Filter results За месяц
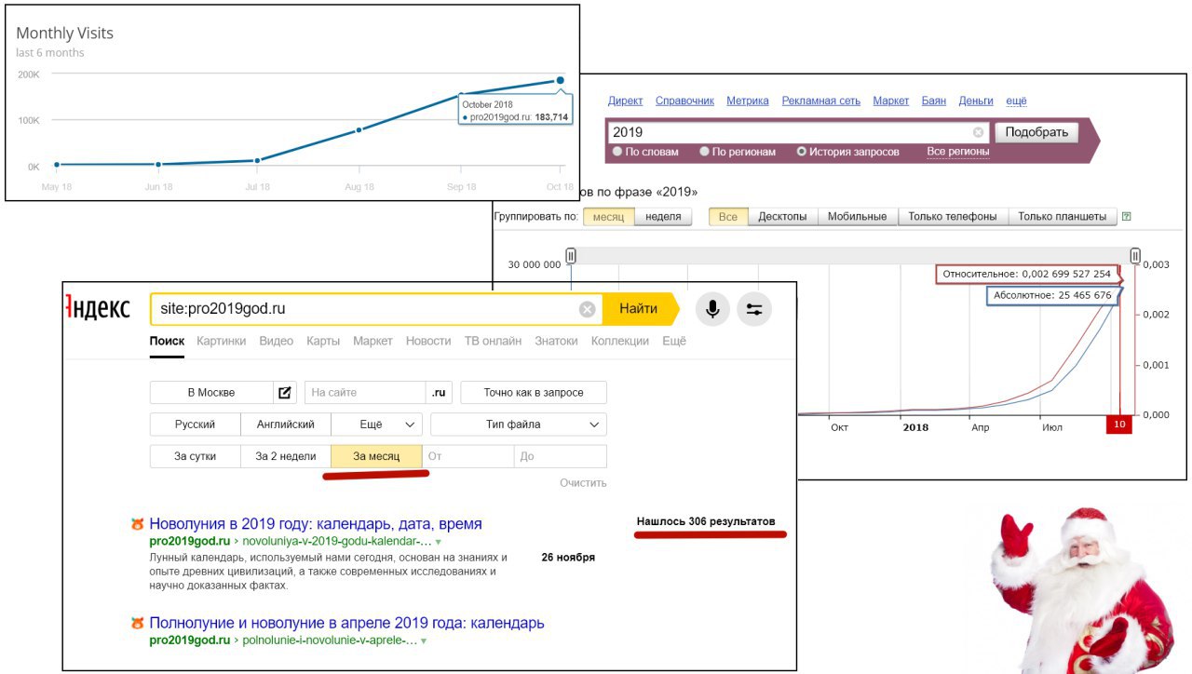The width and height of the screenshot is (1192, 674). click(x=377, y=456)
